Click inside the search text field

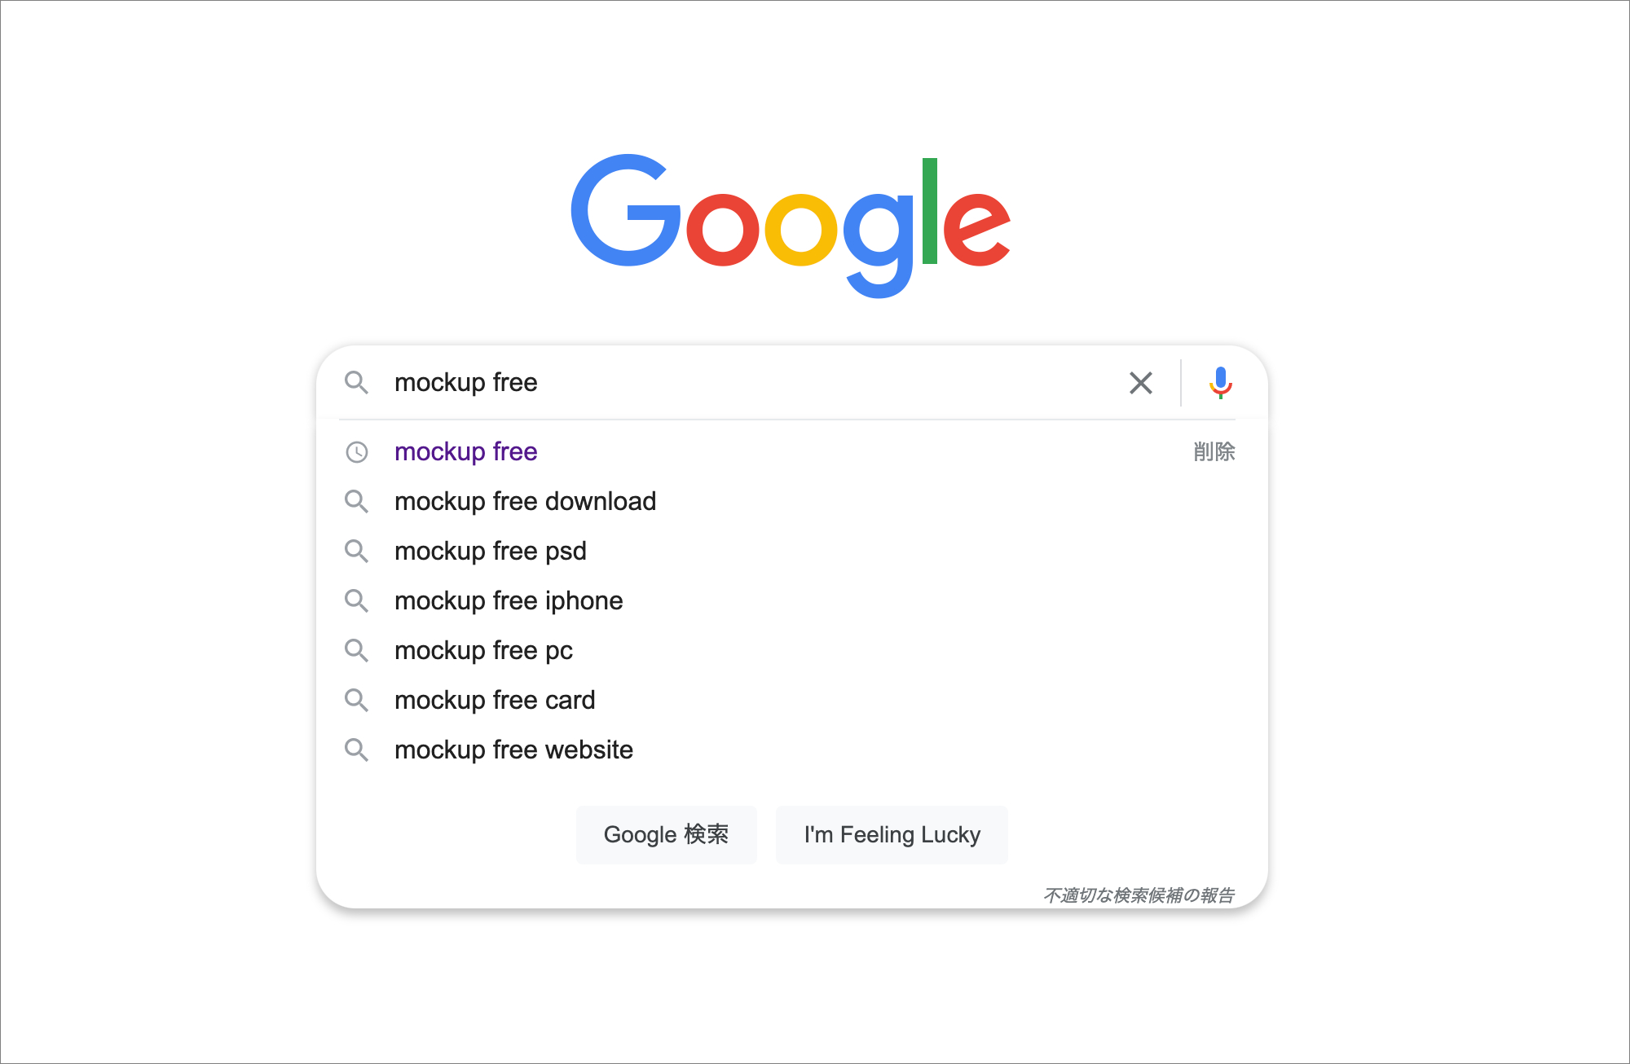pyautogui.click(x=733, y=382)
